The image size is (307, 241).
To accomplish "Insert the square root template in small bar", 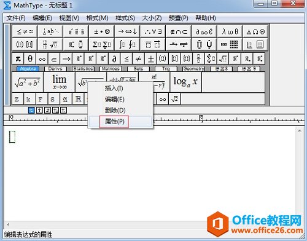I will click(x=223, y=59).
